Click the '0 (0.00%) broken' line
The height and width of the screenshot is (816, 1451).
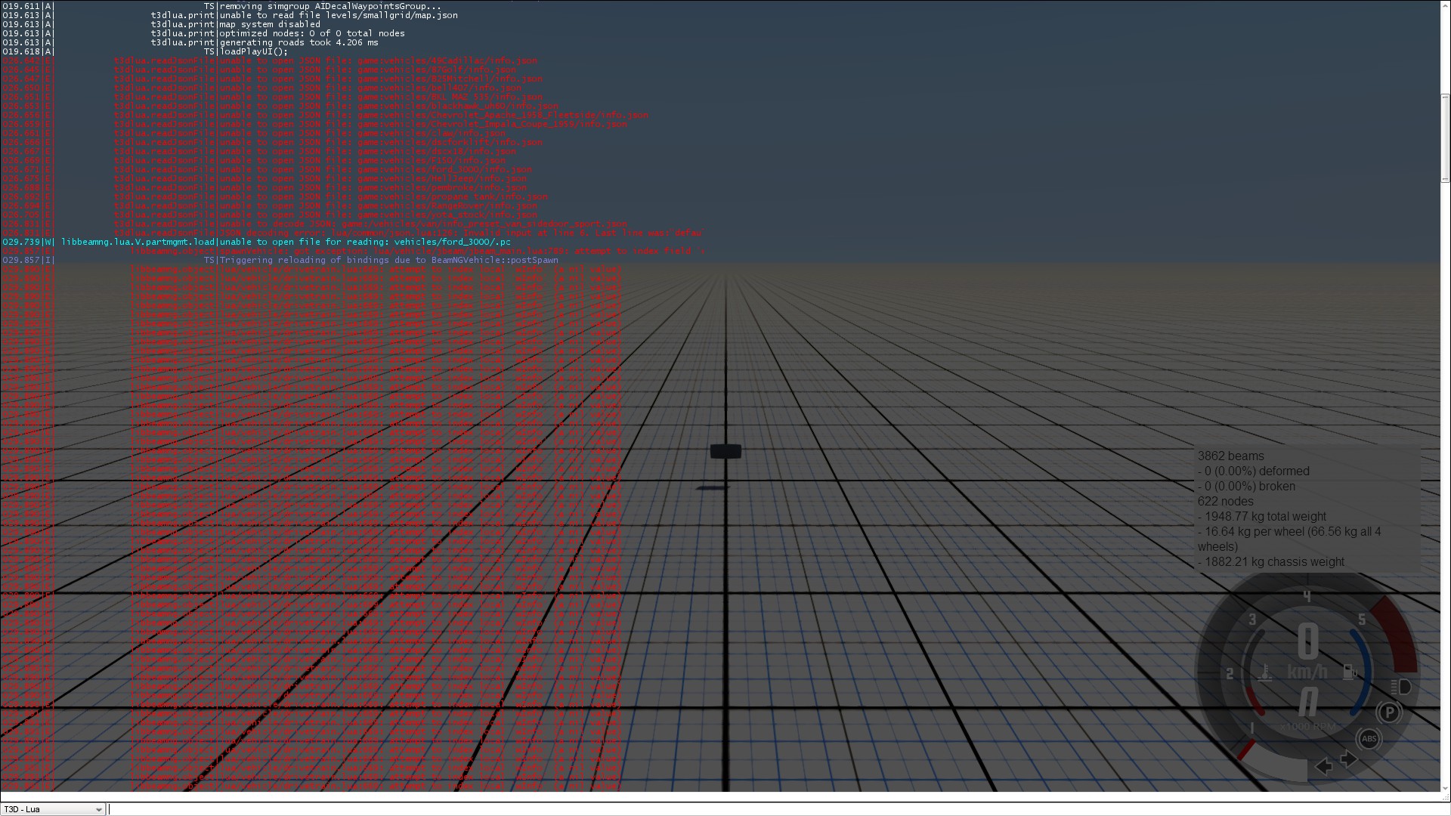pos(1246,487)
